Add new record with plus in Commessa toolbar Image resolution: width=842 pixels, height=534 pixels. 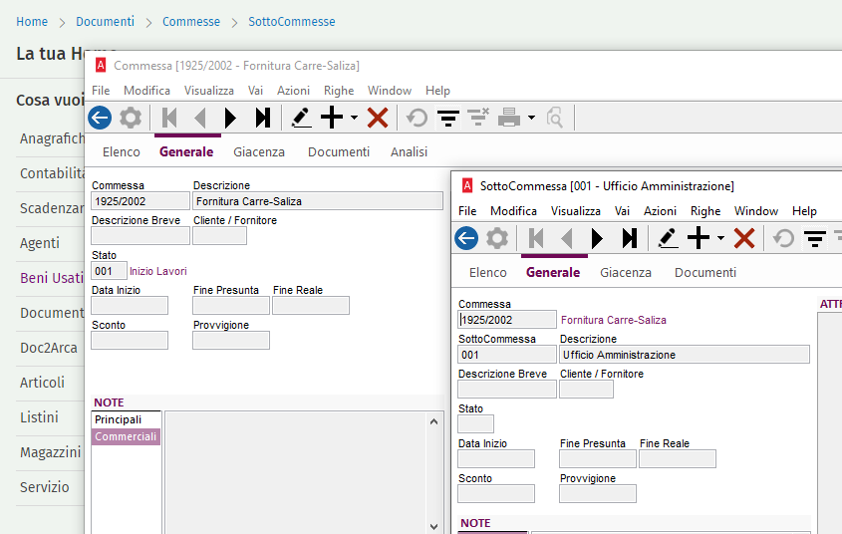(332, 118)
